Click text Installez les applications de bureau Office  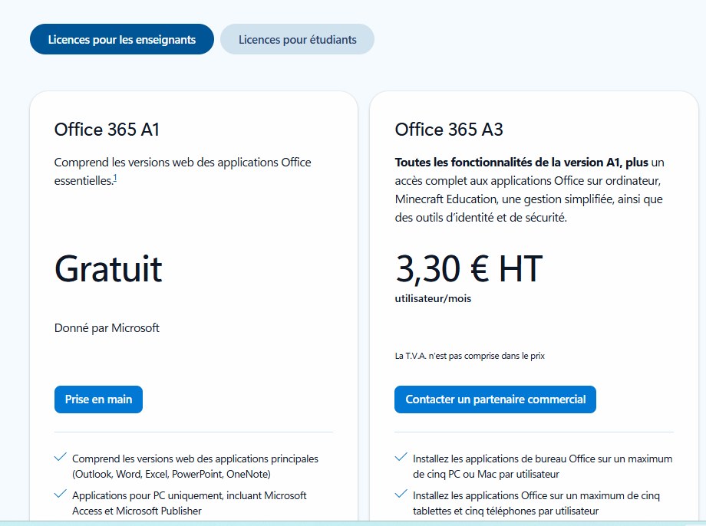543,466
